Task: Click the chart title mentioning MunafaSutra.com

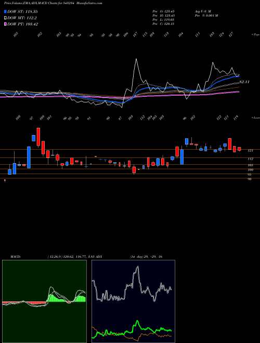Action: pyautogui.click(x=53, y=3)
